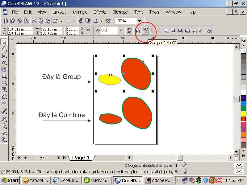Pick the green swatch in the color palette
Screen dimensions: 247x185
pyautogui.click(x=244, y=109)
